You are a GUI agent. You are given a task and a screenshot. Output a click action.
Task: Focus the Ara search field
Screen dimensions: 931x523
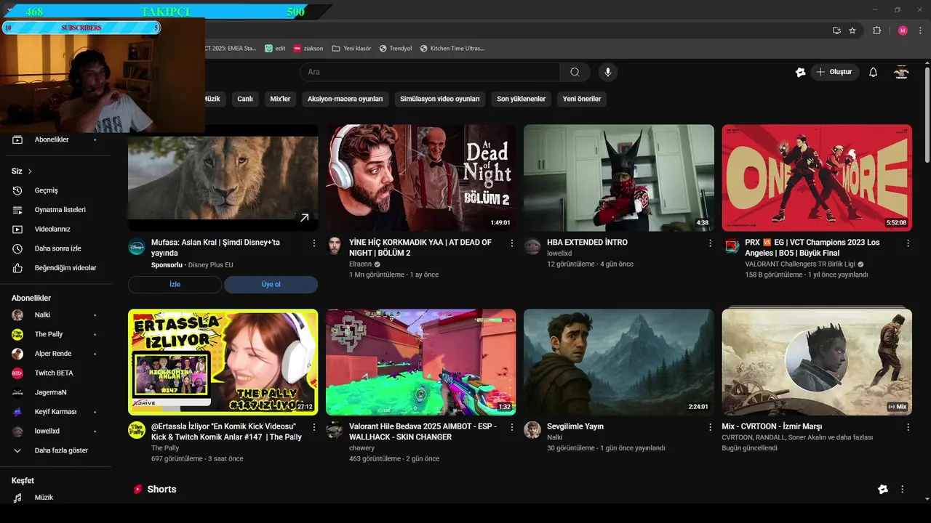(430, 72)
